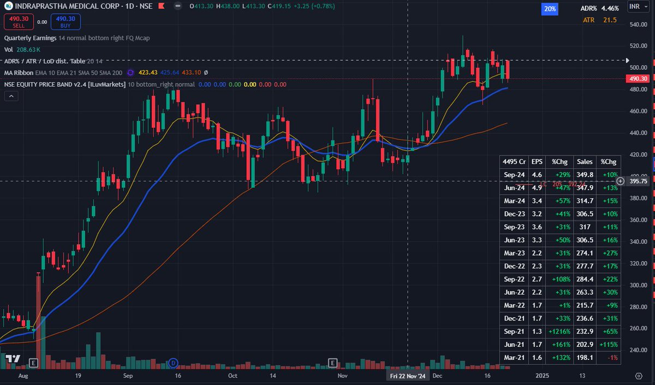Click the red flag icon beside the symbol name
The image size is (655, 385).
click(x=161, y=7)
